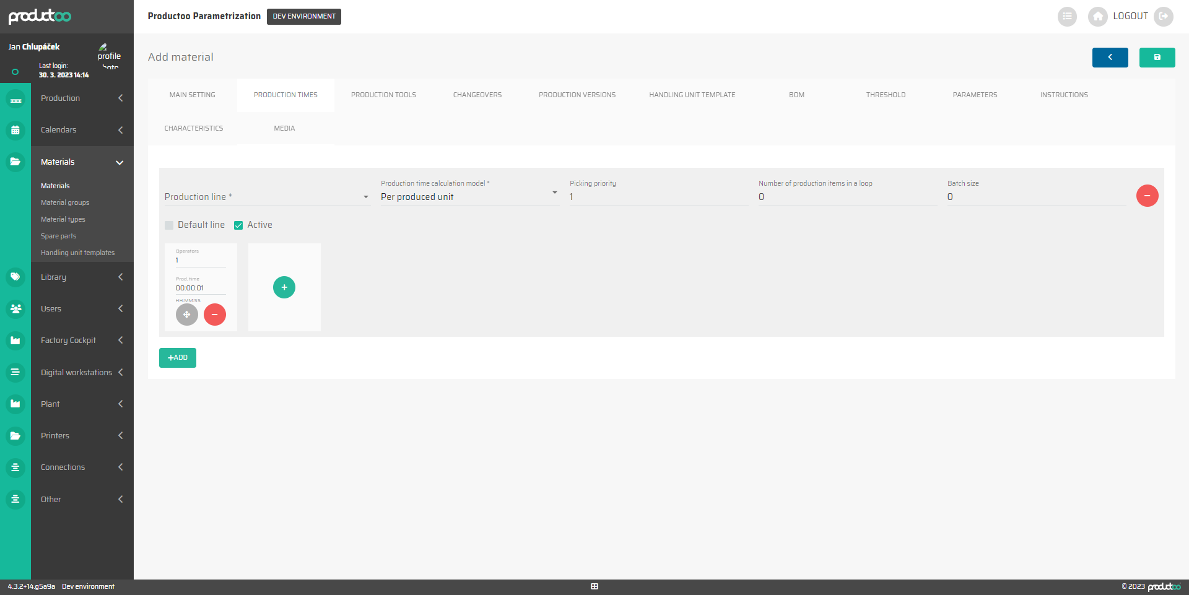Image resolution: width=1189 pixels, height=595 pixels.
Task: Open Material groups in sidebar
Action: tap(65, 202)
